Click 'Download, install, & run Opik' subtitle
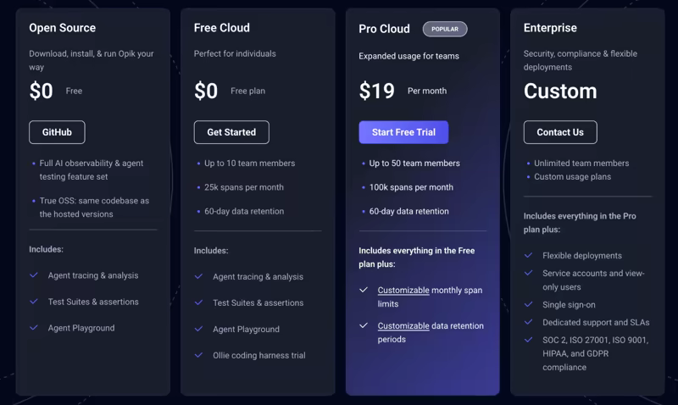Viewport: 678px width, 405px height. coord(92,60)
